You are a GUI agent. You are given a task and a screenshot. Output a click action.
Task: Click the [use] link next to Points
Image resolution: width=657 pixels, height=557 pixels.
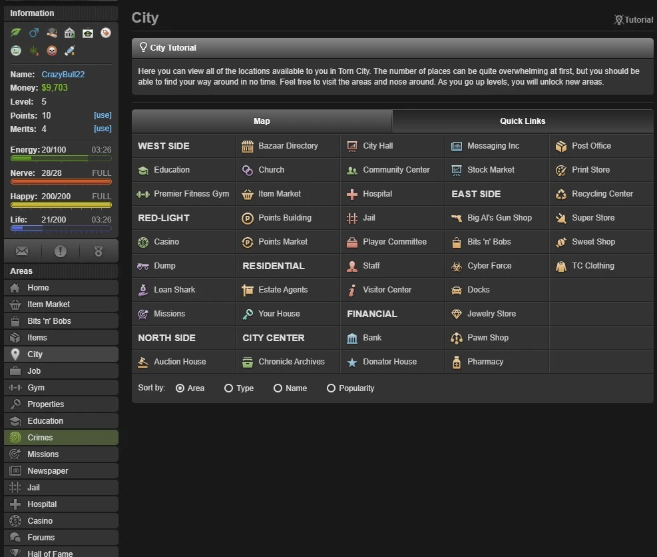(103, 115)
